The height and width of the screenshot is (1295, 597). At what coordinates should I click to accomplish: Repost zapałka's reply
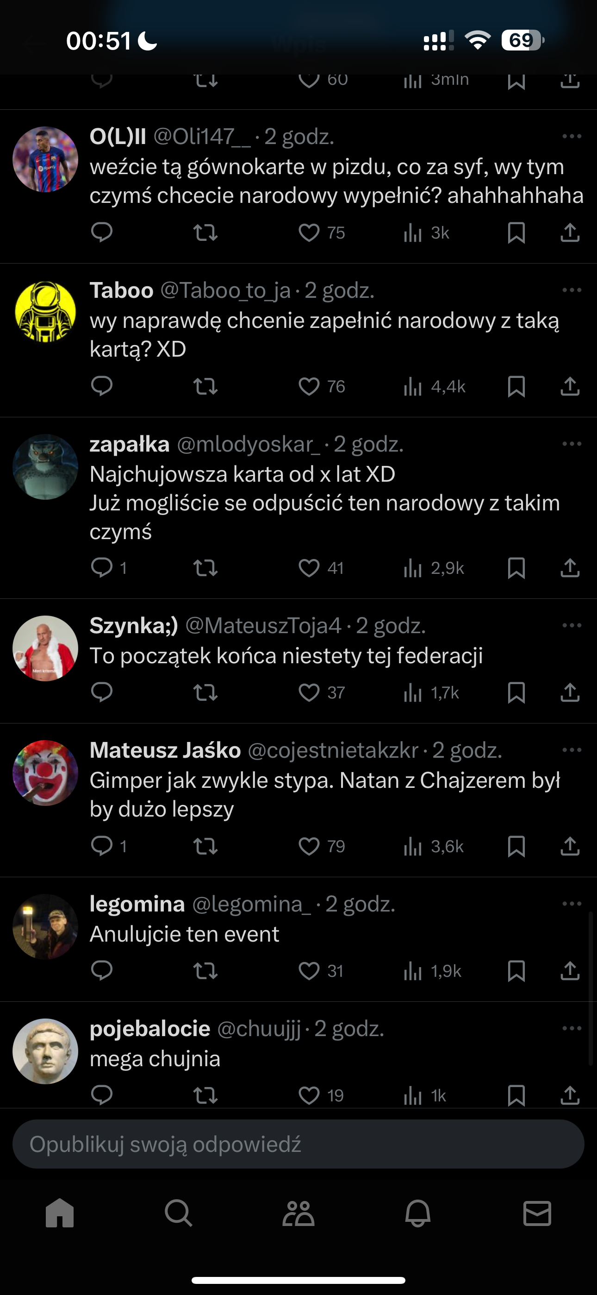click(x=205, y=568)
